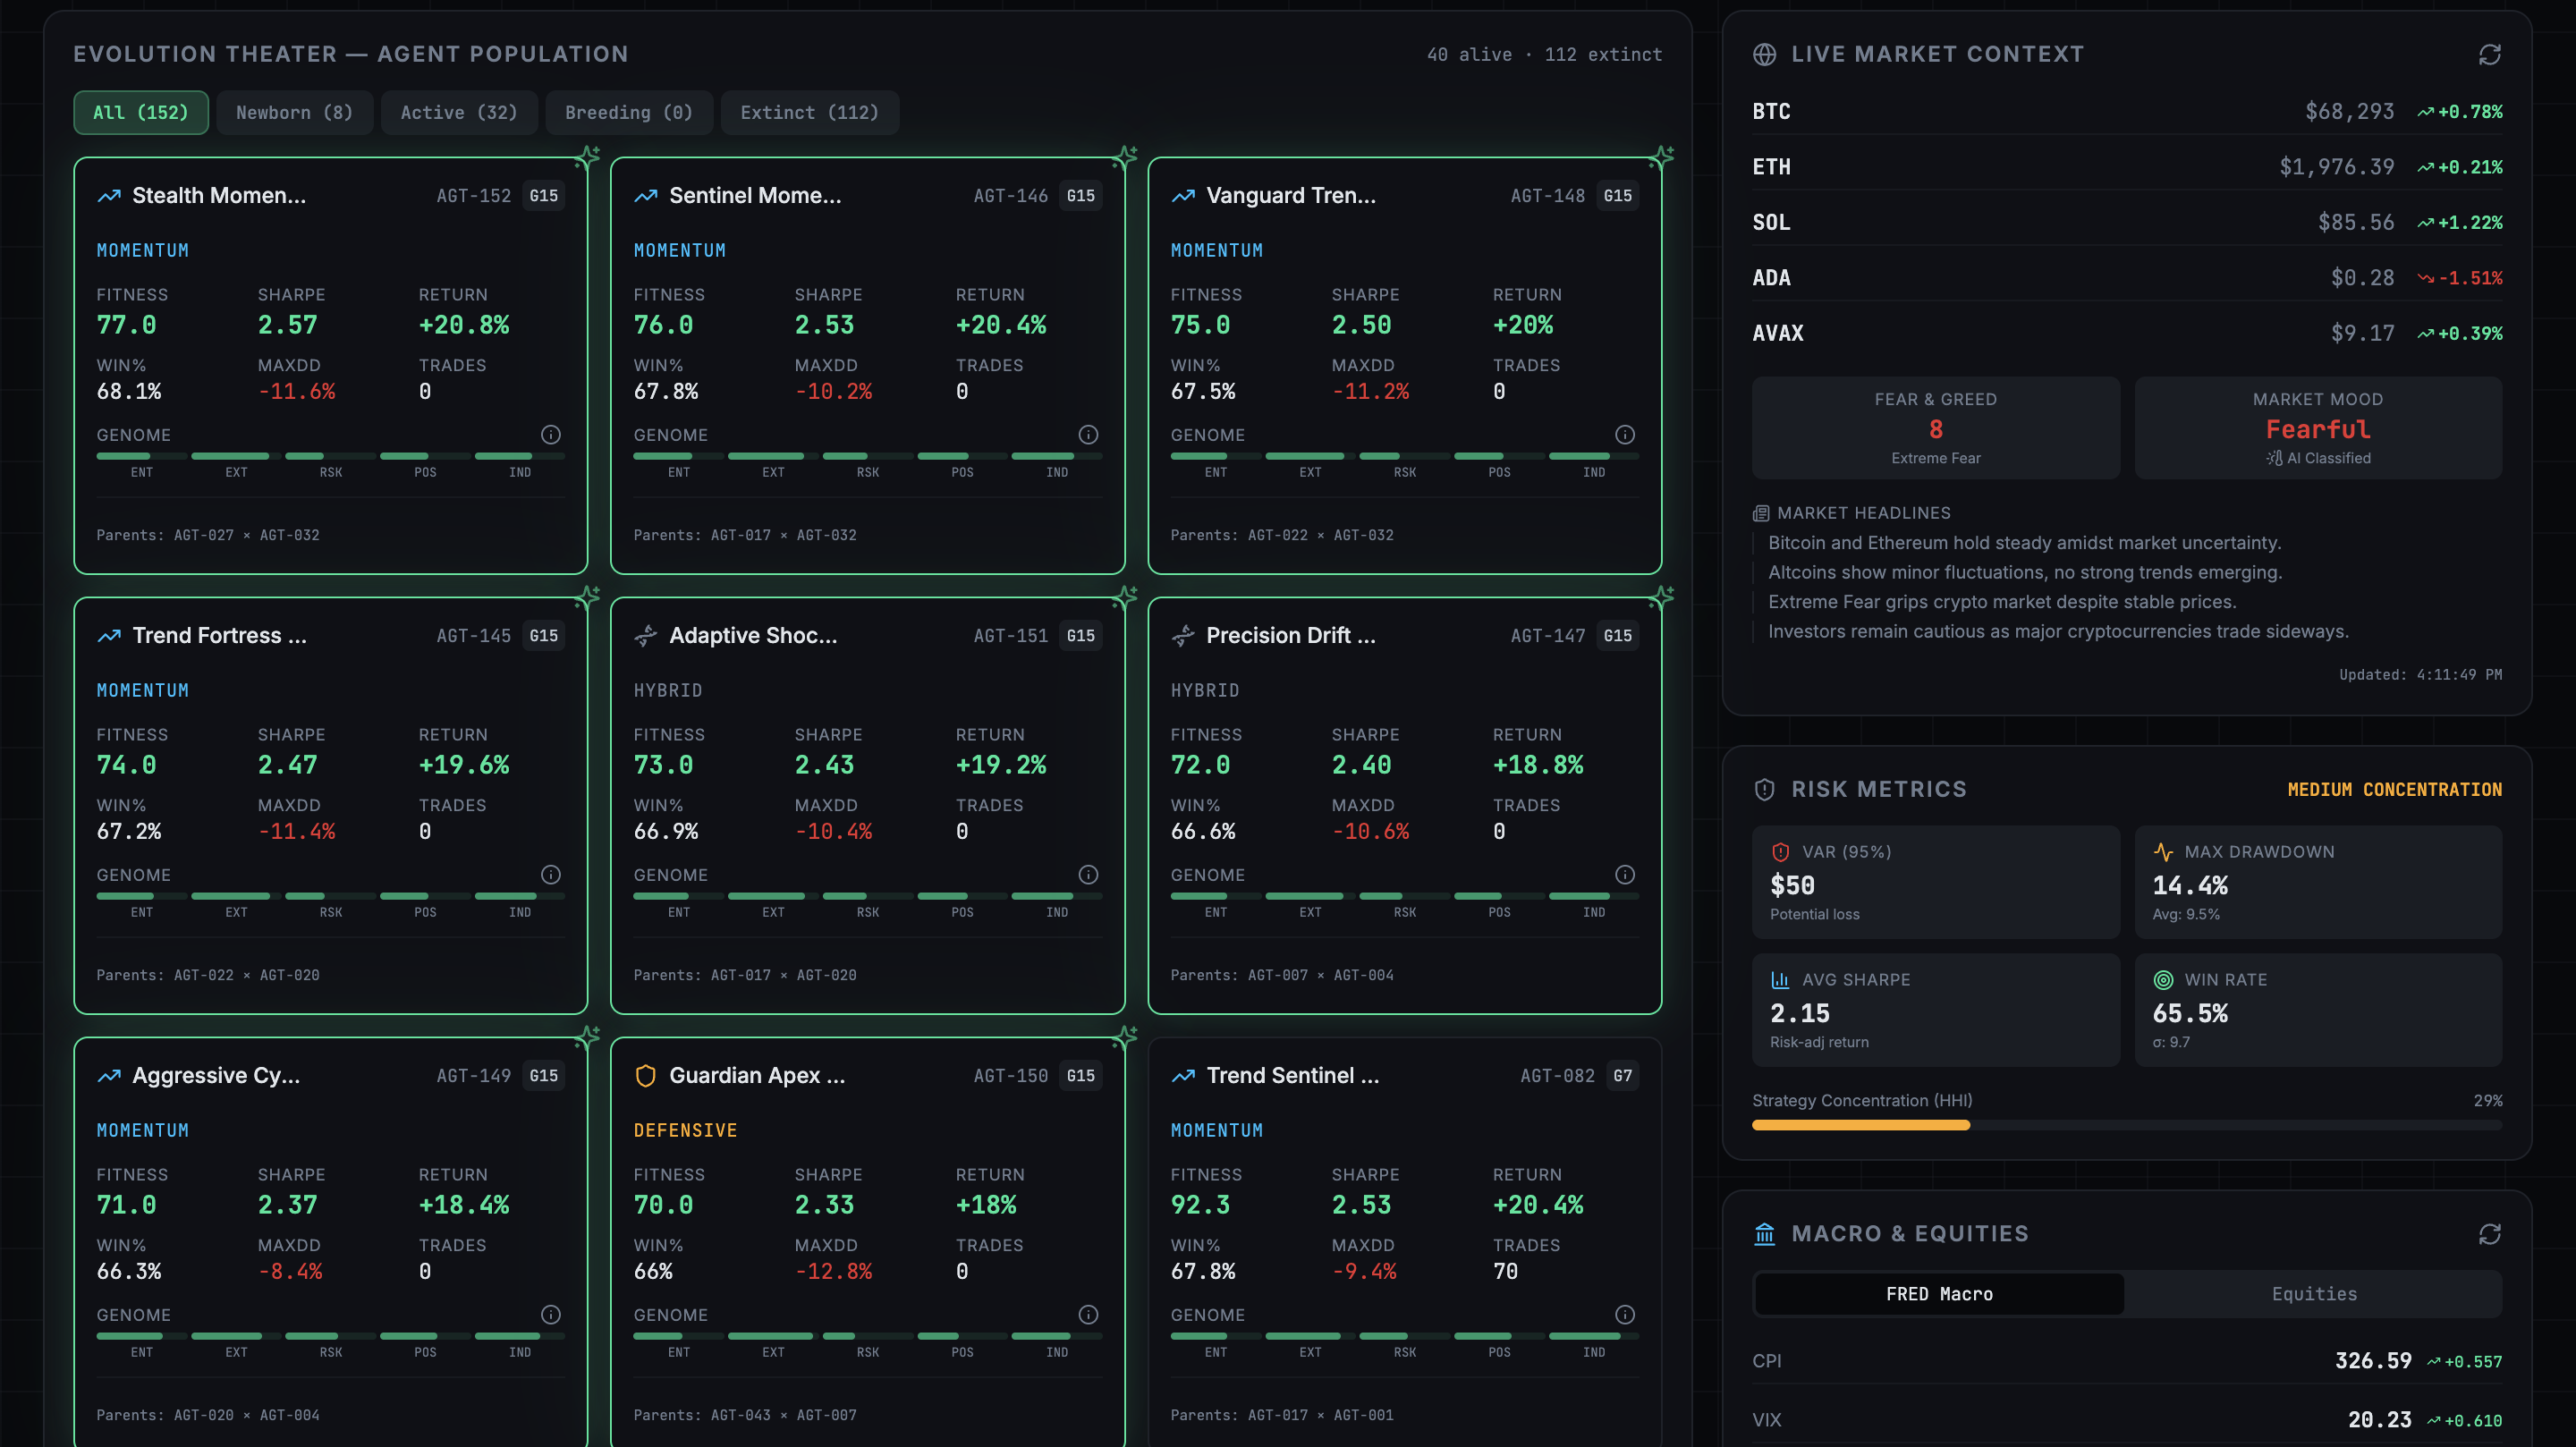
Task: Select the FRED Macro tab
Action: tap(1939, 1294)
